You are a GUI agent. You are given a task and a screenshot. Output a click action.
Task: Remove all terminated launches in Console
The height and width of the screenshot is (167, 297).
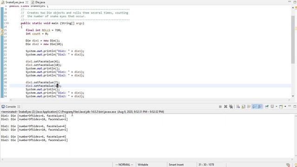pos(231,107)
